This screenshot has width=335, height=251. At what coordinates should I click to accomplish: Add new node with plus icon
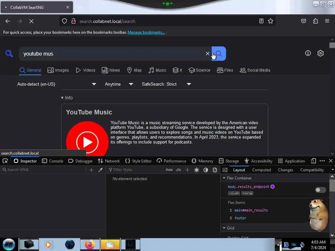point(91,170)
